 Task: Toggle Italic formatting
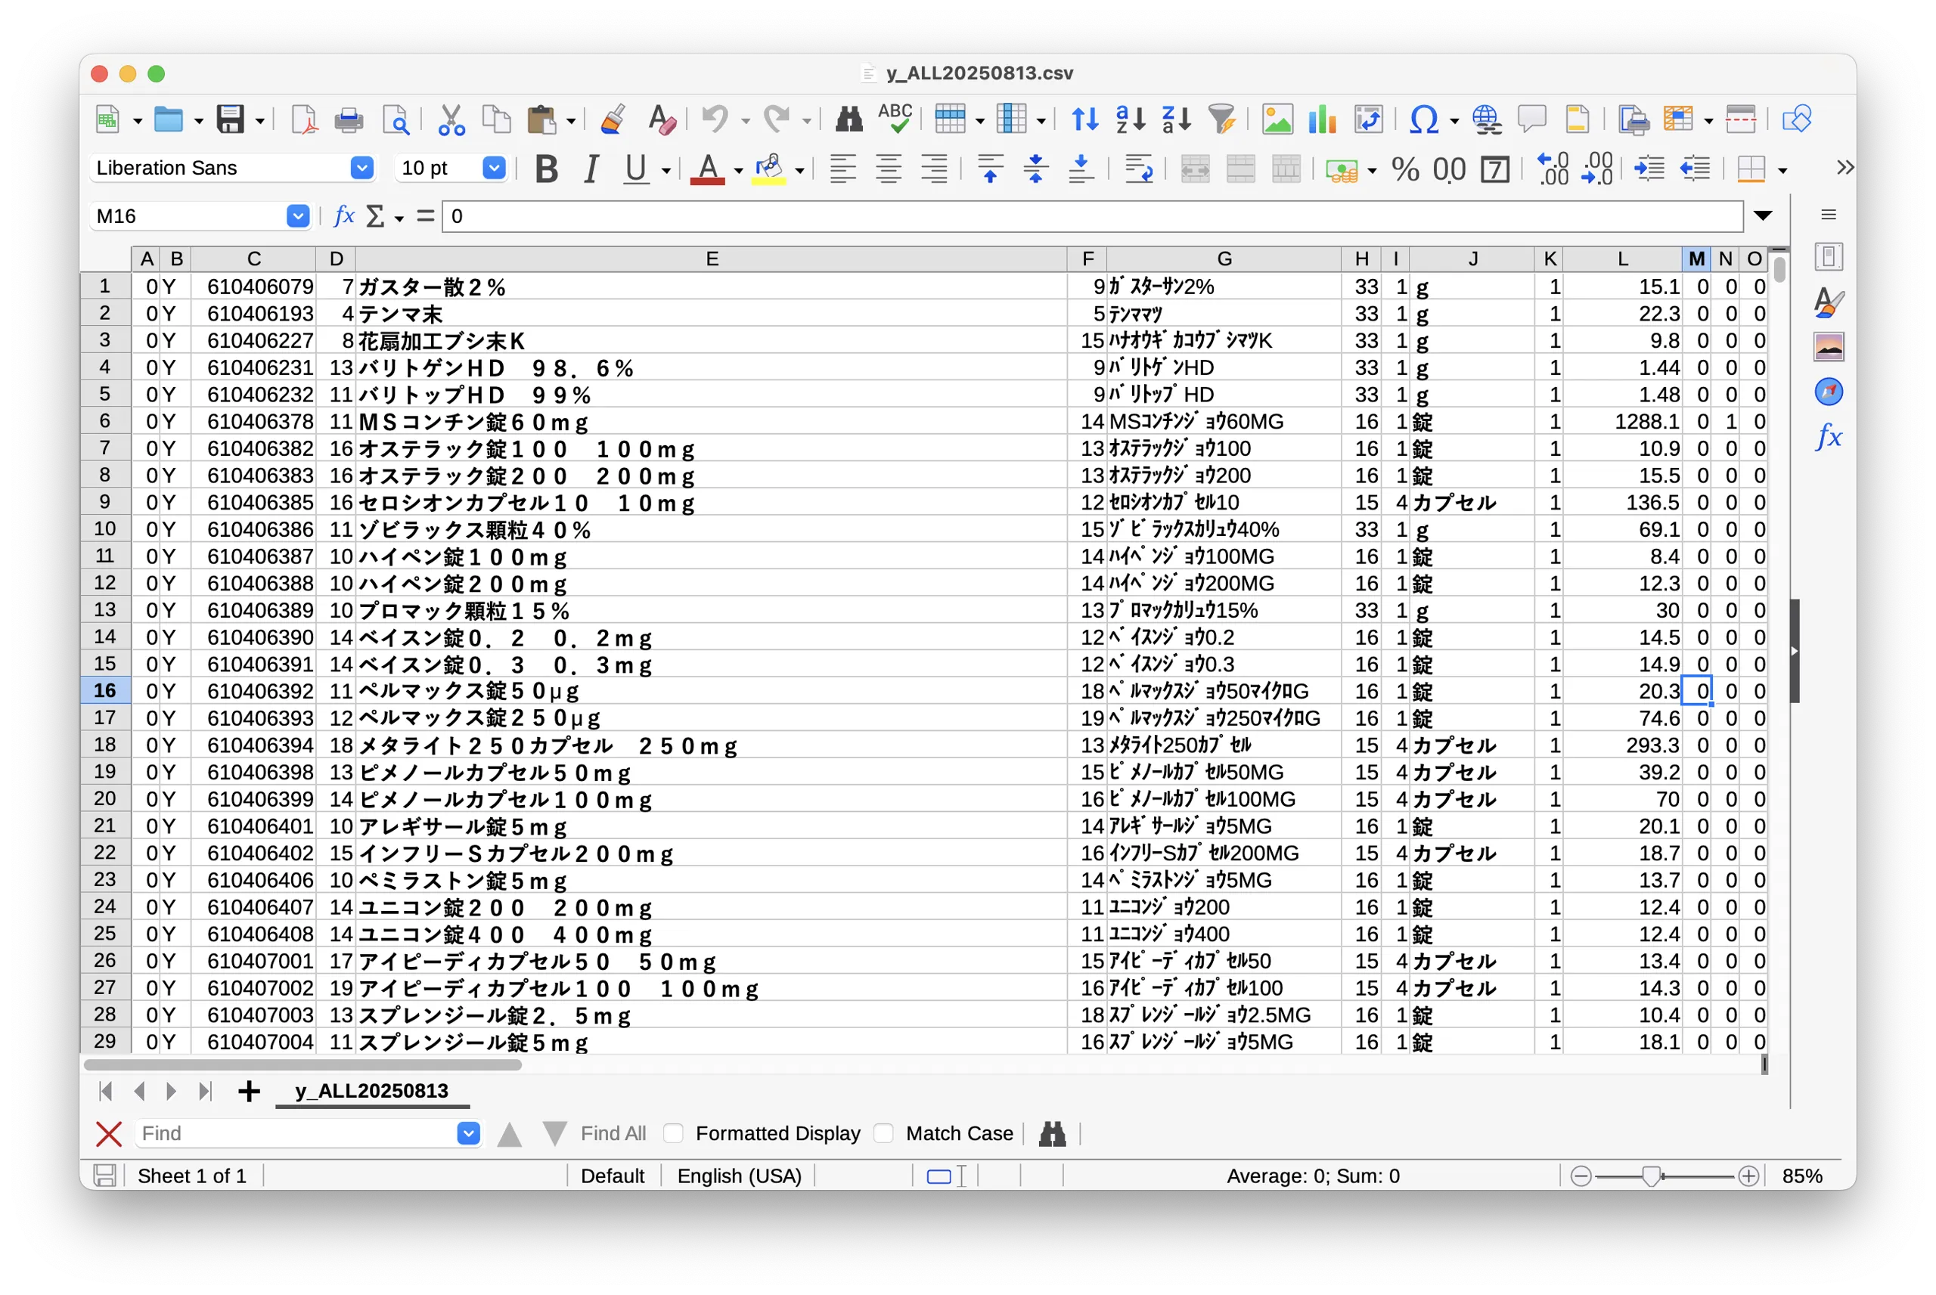(x=591, y=169)
